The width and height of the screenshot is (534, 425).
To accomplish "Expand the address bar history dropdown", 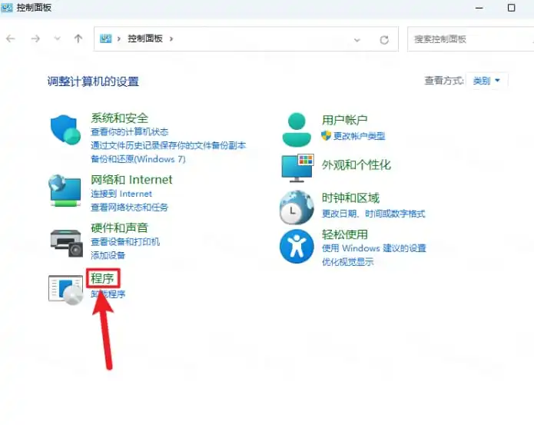I will point(357,40).
